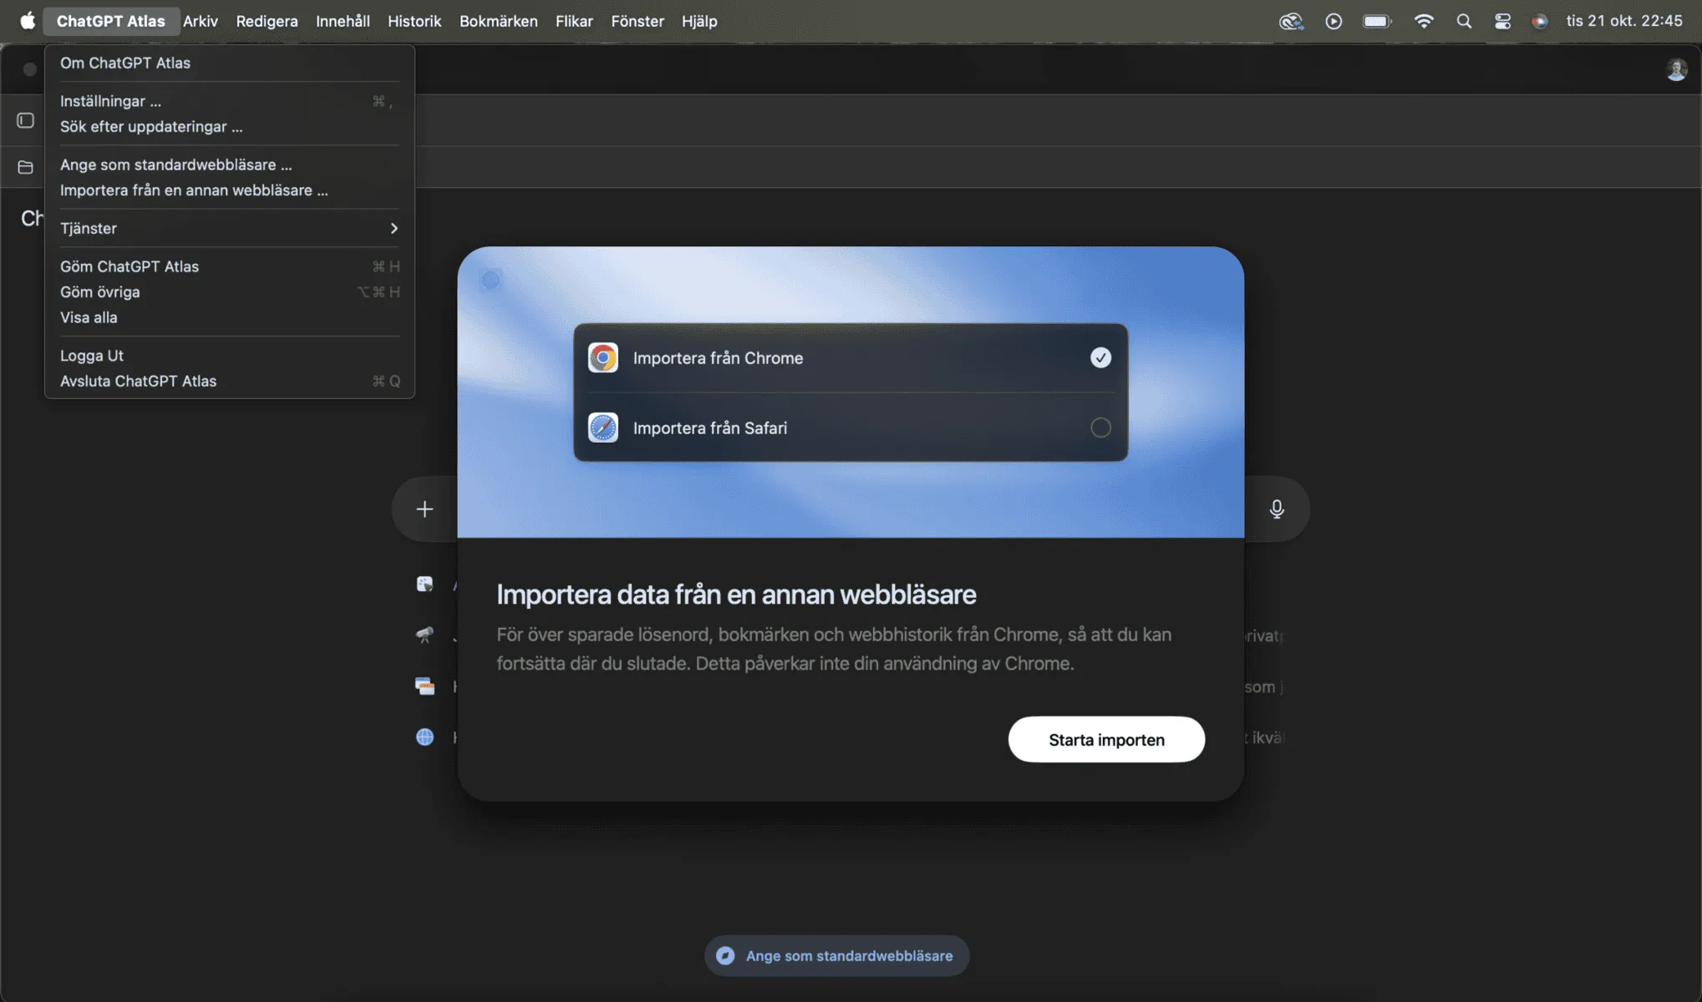The width and height of the screenshot is (1702, 1002).
Task: Click the date and time display
Action: click(1624, 21)
